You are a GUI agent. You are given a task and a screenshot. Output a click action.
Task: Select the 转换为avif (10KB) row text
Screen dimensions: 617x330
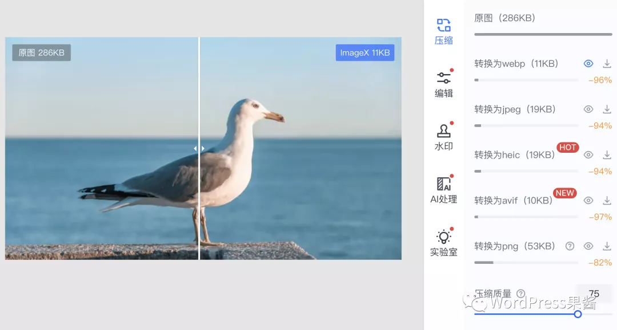point(513,201)
